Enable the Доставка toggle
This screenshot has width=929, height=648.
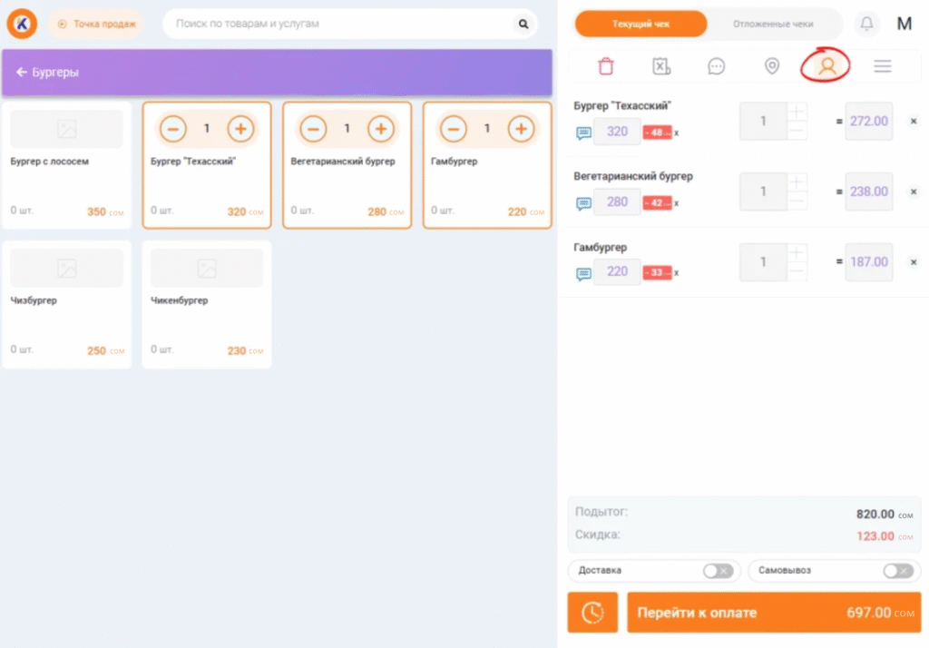[x=718, y=571]
